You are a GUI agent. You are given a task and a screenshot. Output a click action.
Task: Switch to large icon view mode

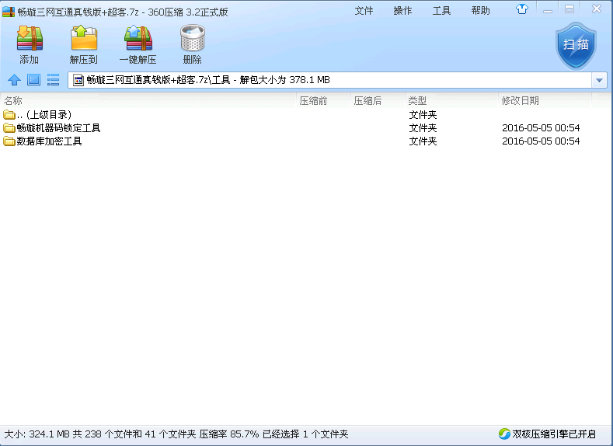[x=33, y=79]
